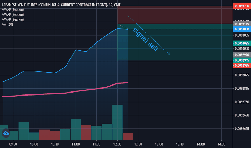Click the 0.0092875 price axis value
The width and height of the screenshot is (251, 148).
tap(242, 75)
